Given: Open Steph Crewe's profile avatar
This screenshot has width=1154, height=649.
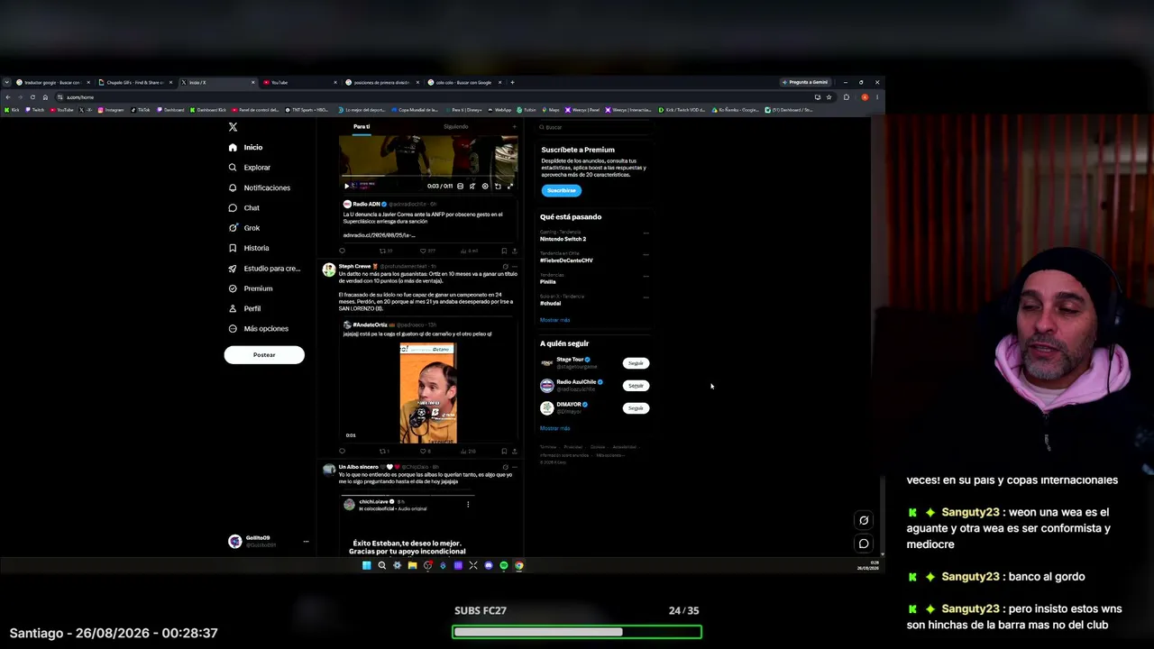Looking at the screenshot, I should pos(329,270).
